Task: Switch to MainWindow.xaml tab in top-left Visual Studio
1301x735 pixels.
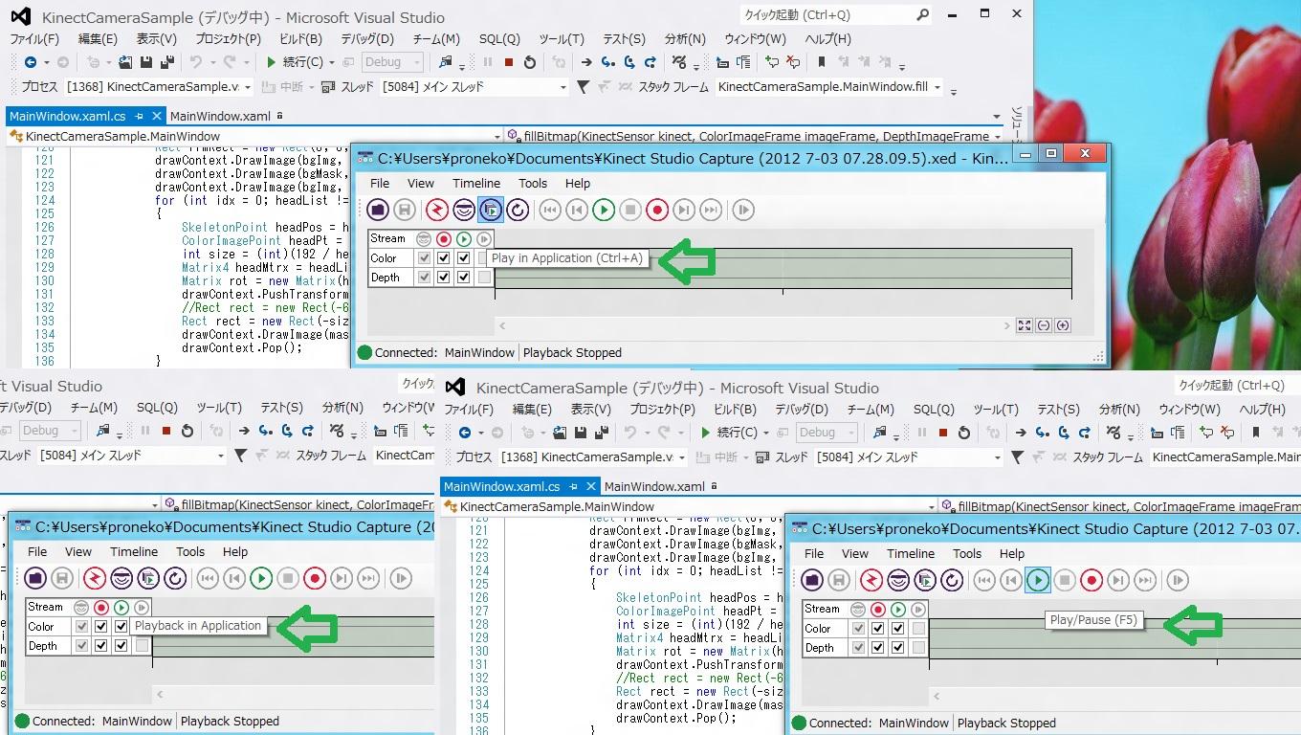Action: [x=220, y=116]
